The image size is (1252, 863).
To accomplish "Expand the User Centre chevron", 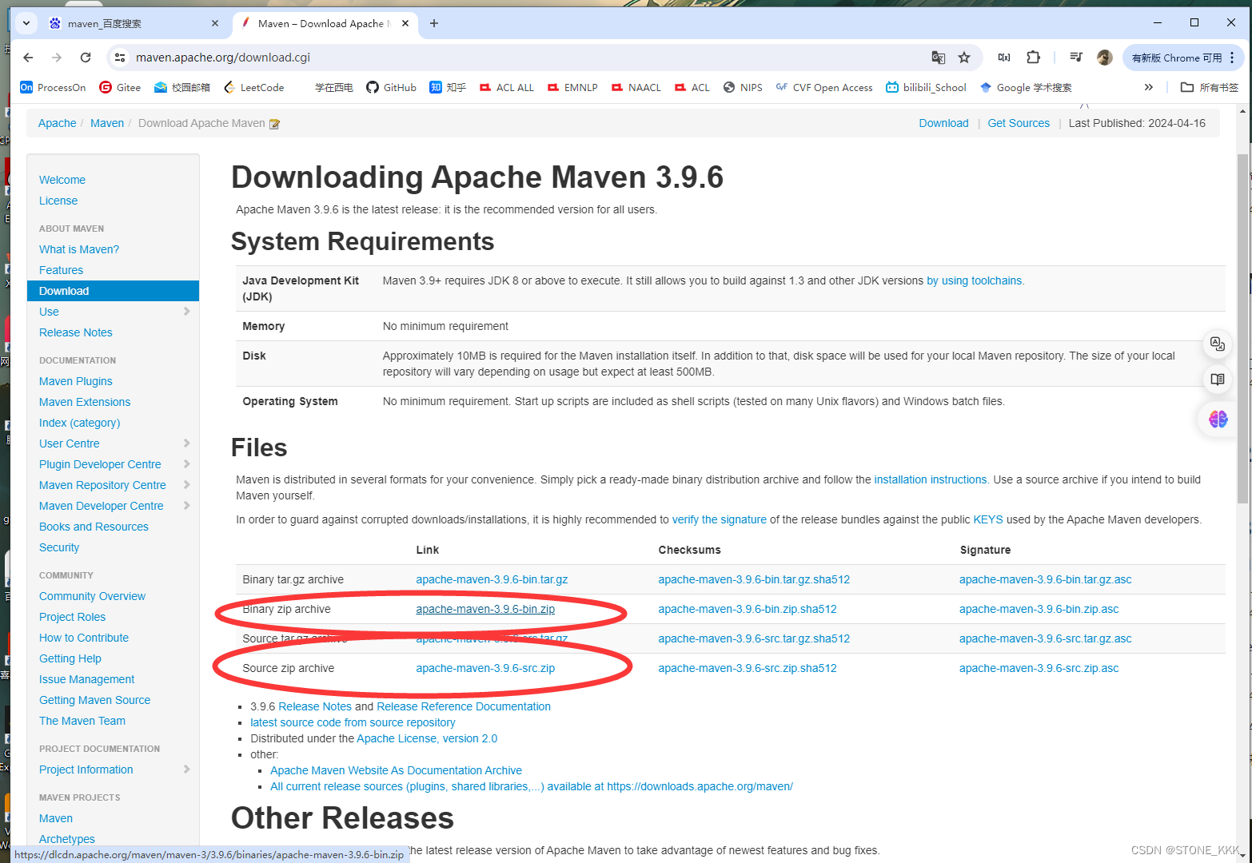I will [186, 443].
